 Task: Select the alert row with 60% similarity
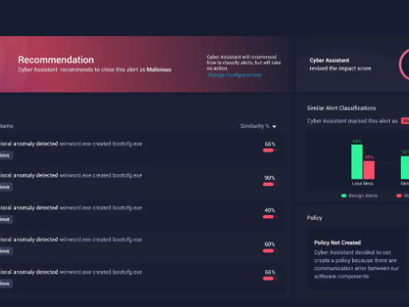click(141, 246)
